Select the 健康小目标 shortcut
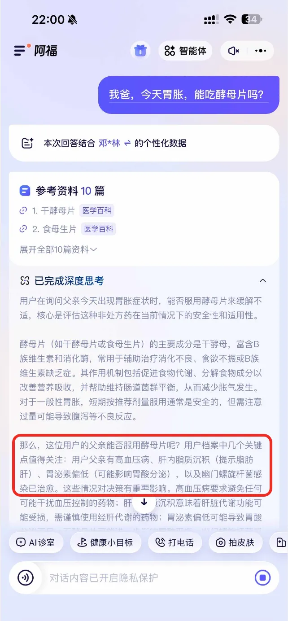This screenshot has width=288, height=621. pyautogui.click(x=106, y=542)
